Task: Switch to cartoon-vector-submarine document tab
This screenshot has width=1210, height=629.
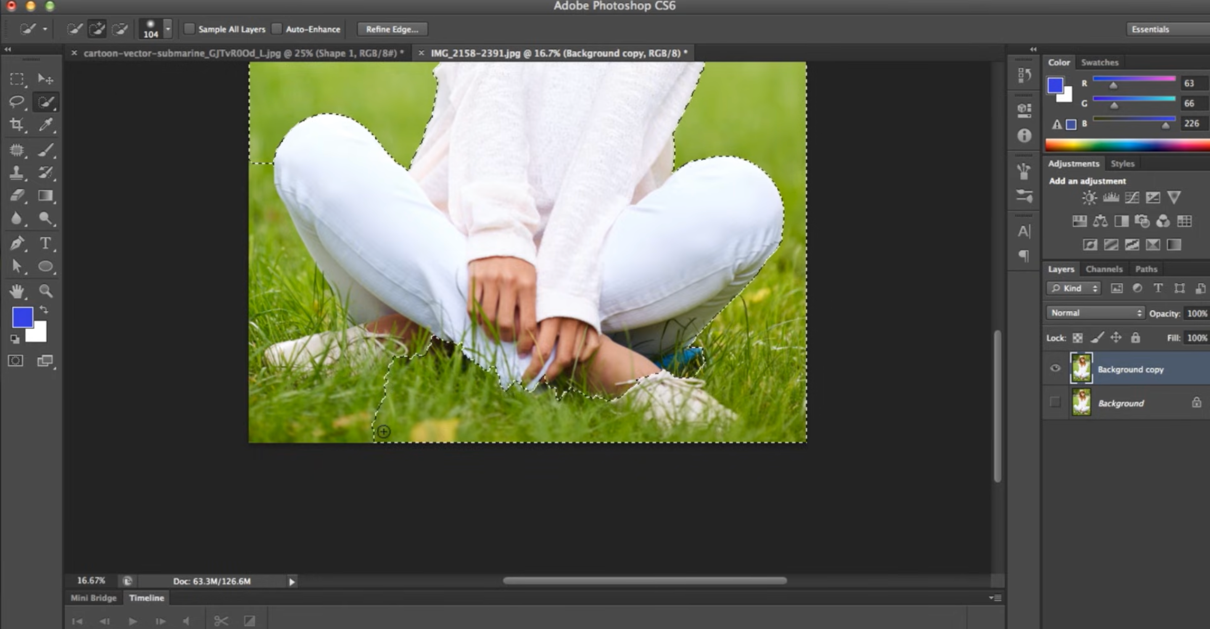Action: tap(243, 53)
